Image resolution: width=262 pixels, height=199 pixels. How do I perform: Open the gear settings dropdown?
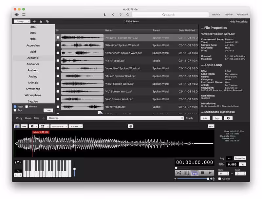pyautogui.click(x=33, y=126)
